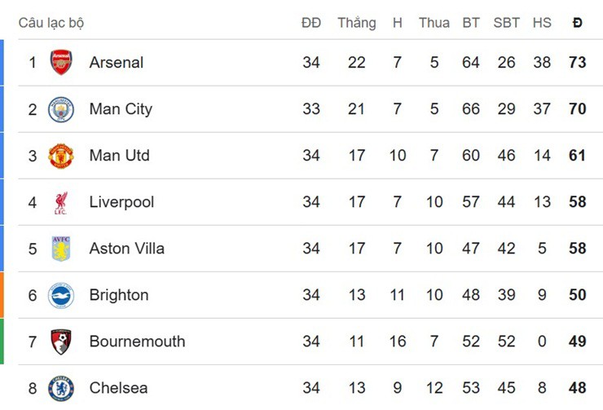Viewport: 603px width, 410px height.
Task: Click the HS column header
Action: coord(542,23)
